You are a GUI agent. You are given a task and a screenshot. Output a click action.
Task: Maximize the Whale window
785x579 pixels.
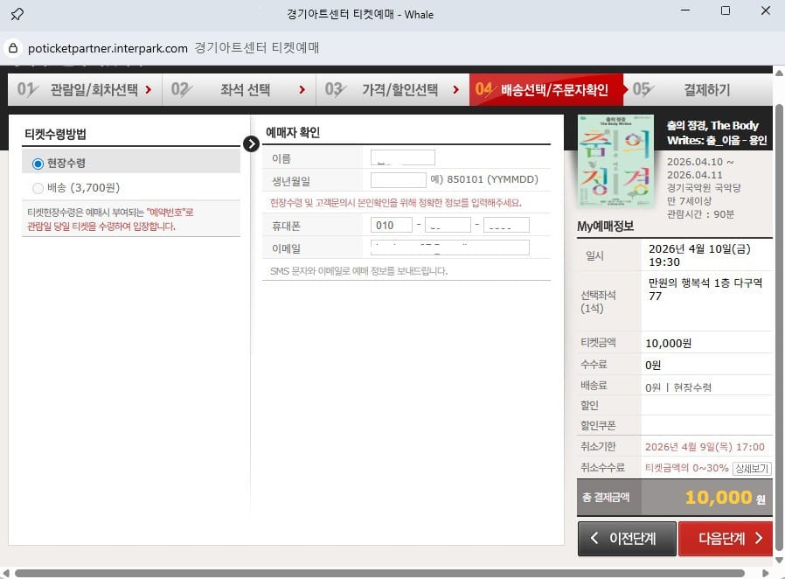coord(725,10)
